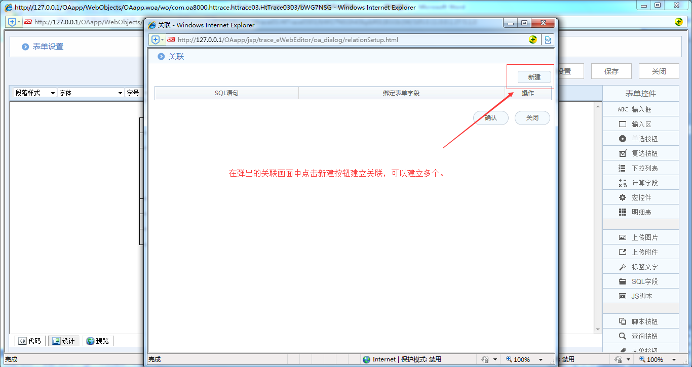The height and width of the screenshot is (367, 692).
Task: Click the IE logo icon in dialog title bar
Action: tap(152, 25)
